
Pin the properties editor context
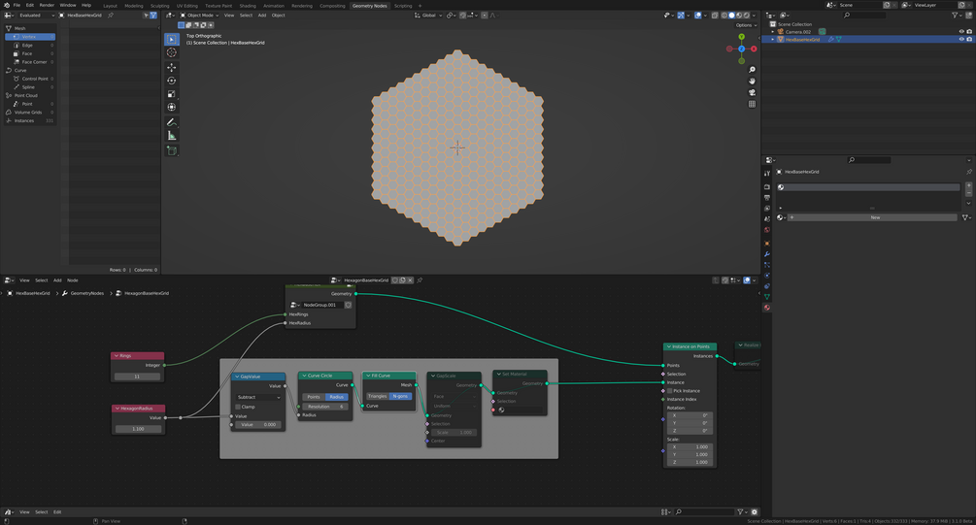tap(968, 172)
